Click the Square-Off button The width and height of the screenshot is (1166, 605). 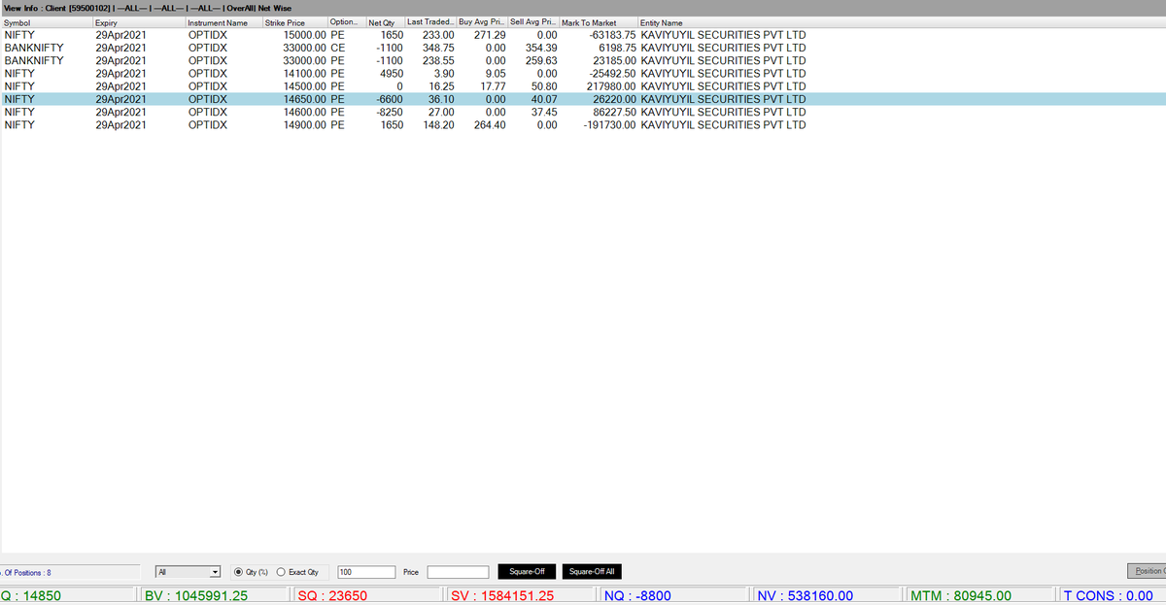[x=527, y=571]
